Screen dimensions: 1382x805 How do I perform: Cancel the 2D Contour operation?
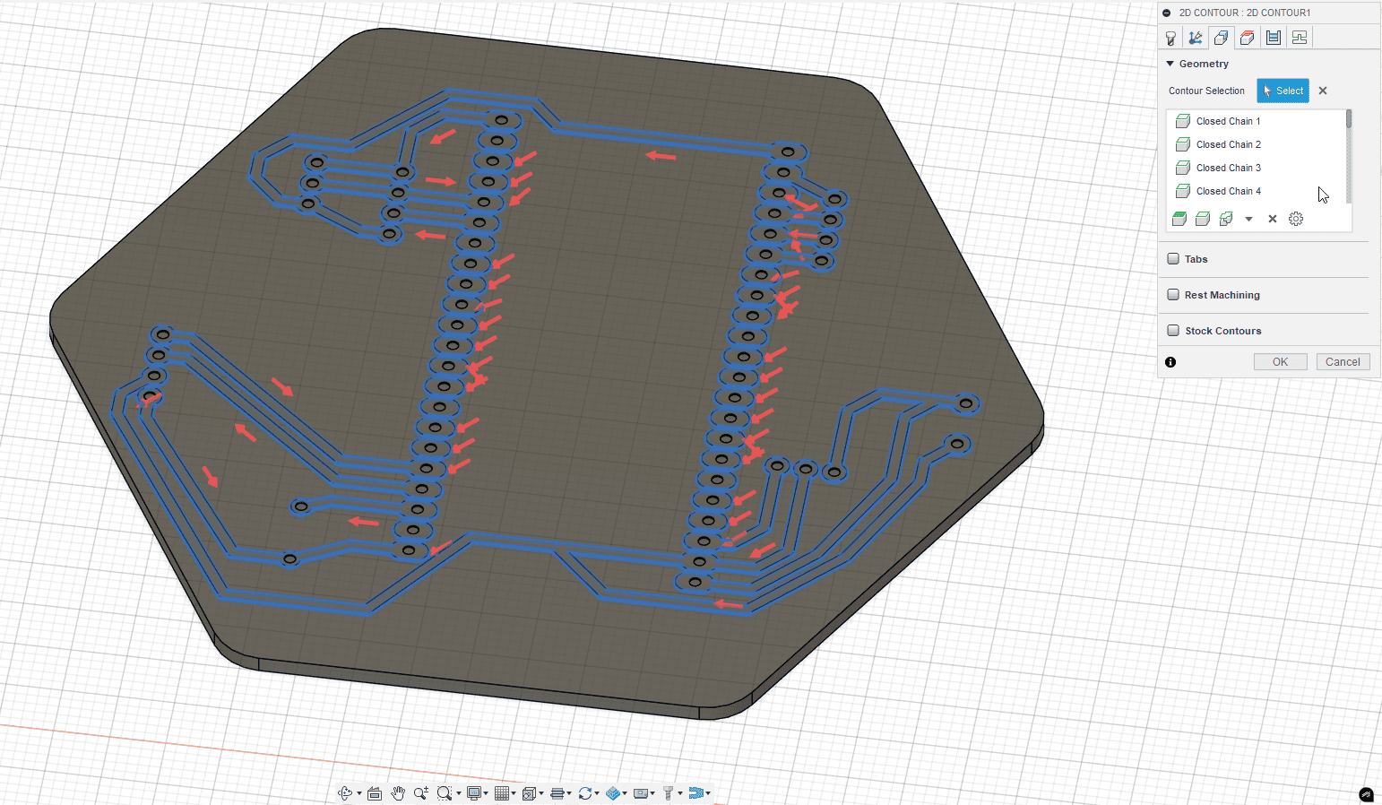coord(1343,362)
